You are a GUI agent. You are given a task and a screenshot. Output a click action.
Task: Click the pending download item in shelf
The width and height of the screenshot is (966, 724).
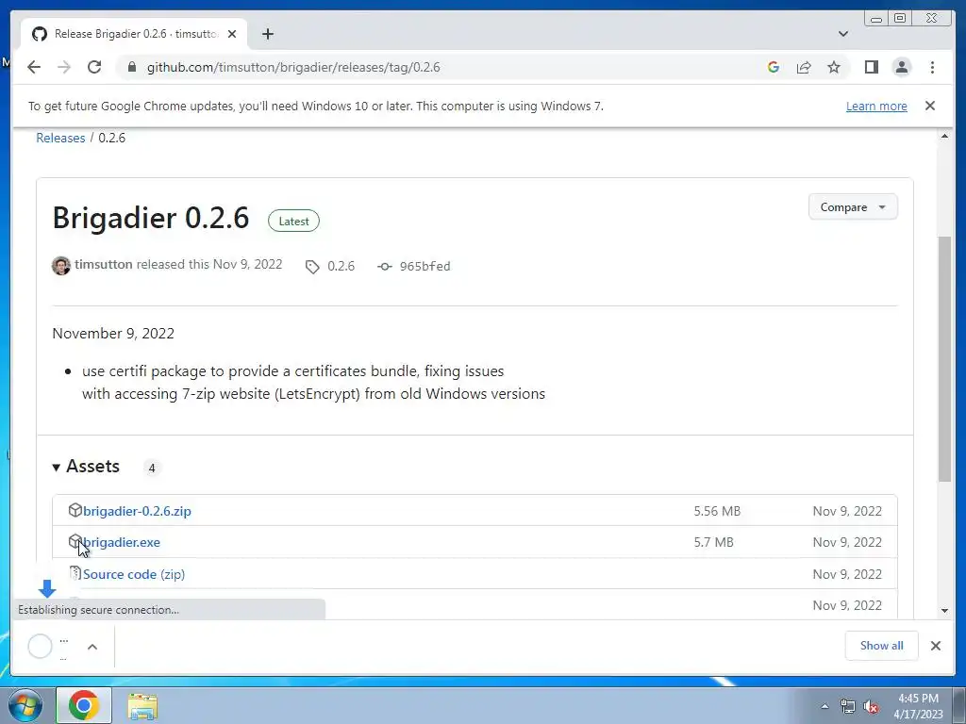[x=49, y=647]
